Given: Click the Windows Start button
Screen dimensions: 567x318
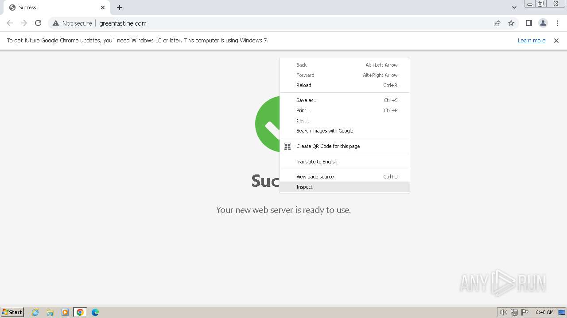Looking at the screenshot, I should [12, 312].
